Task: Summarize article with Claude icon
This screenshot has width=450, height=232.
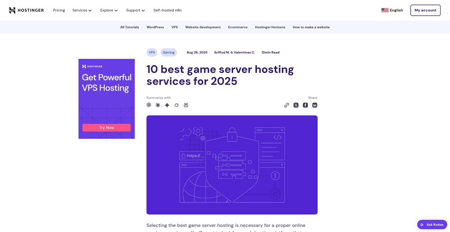Action: (158, 105)
